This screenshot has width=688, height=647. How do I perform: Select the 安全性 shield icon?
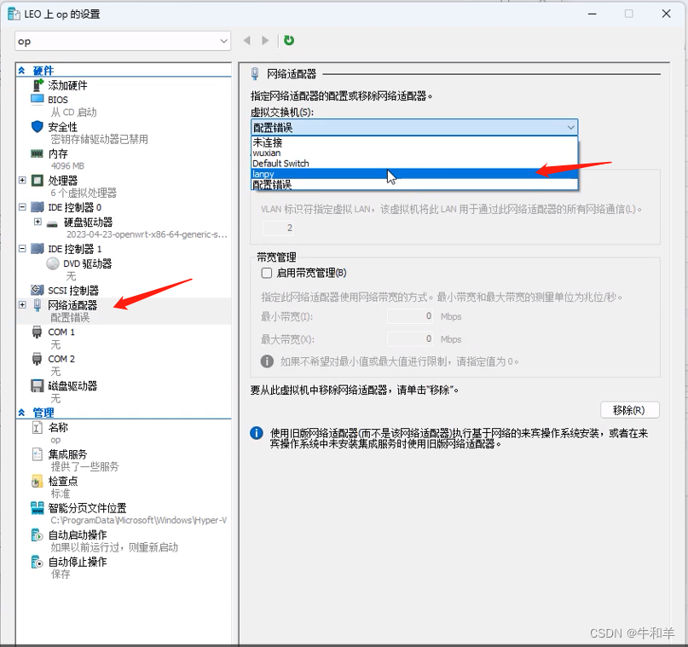click(38, 127)
